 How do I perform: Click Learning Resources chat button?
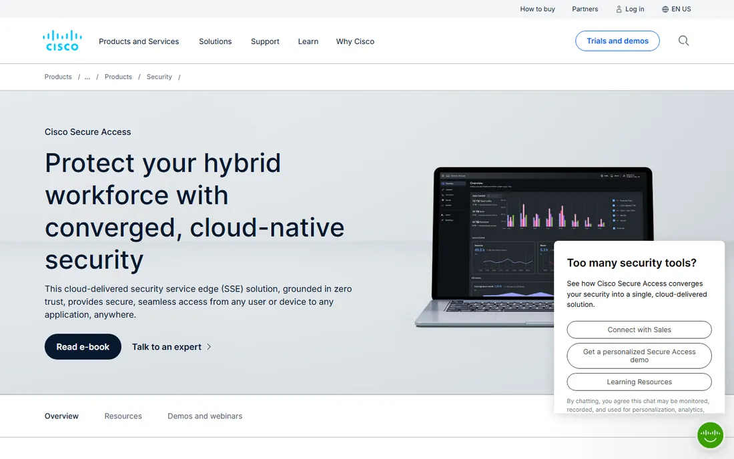(639, 382)
